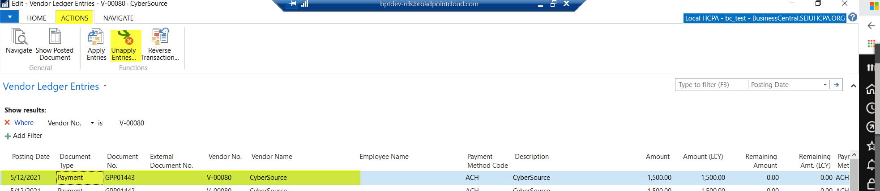This screenshot has width=880, height=191.
Task: Check remote connection signal strength icon
Action: pos(305,4)
